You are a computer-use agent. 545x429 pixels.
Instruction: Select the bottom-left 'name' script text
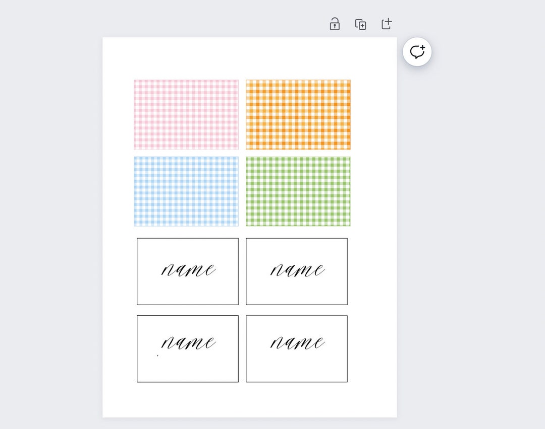pyautogui.click(x=188, y=342)
